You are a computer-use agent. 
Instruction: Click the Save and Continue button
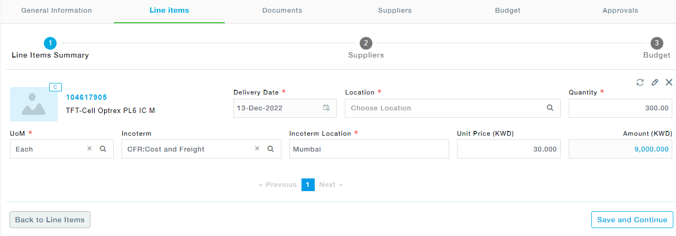coord(632,220)
